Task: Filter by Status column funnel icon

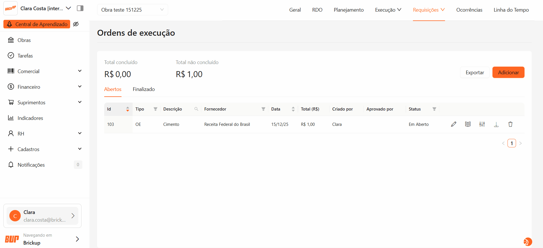Action: (434, 109)
